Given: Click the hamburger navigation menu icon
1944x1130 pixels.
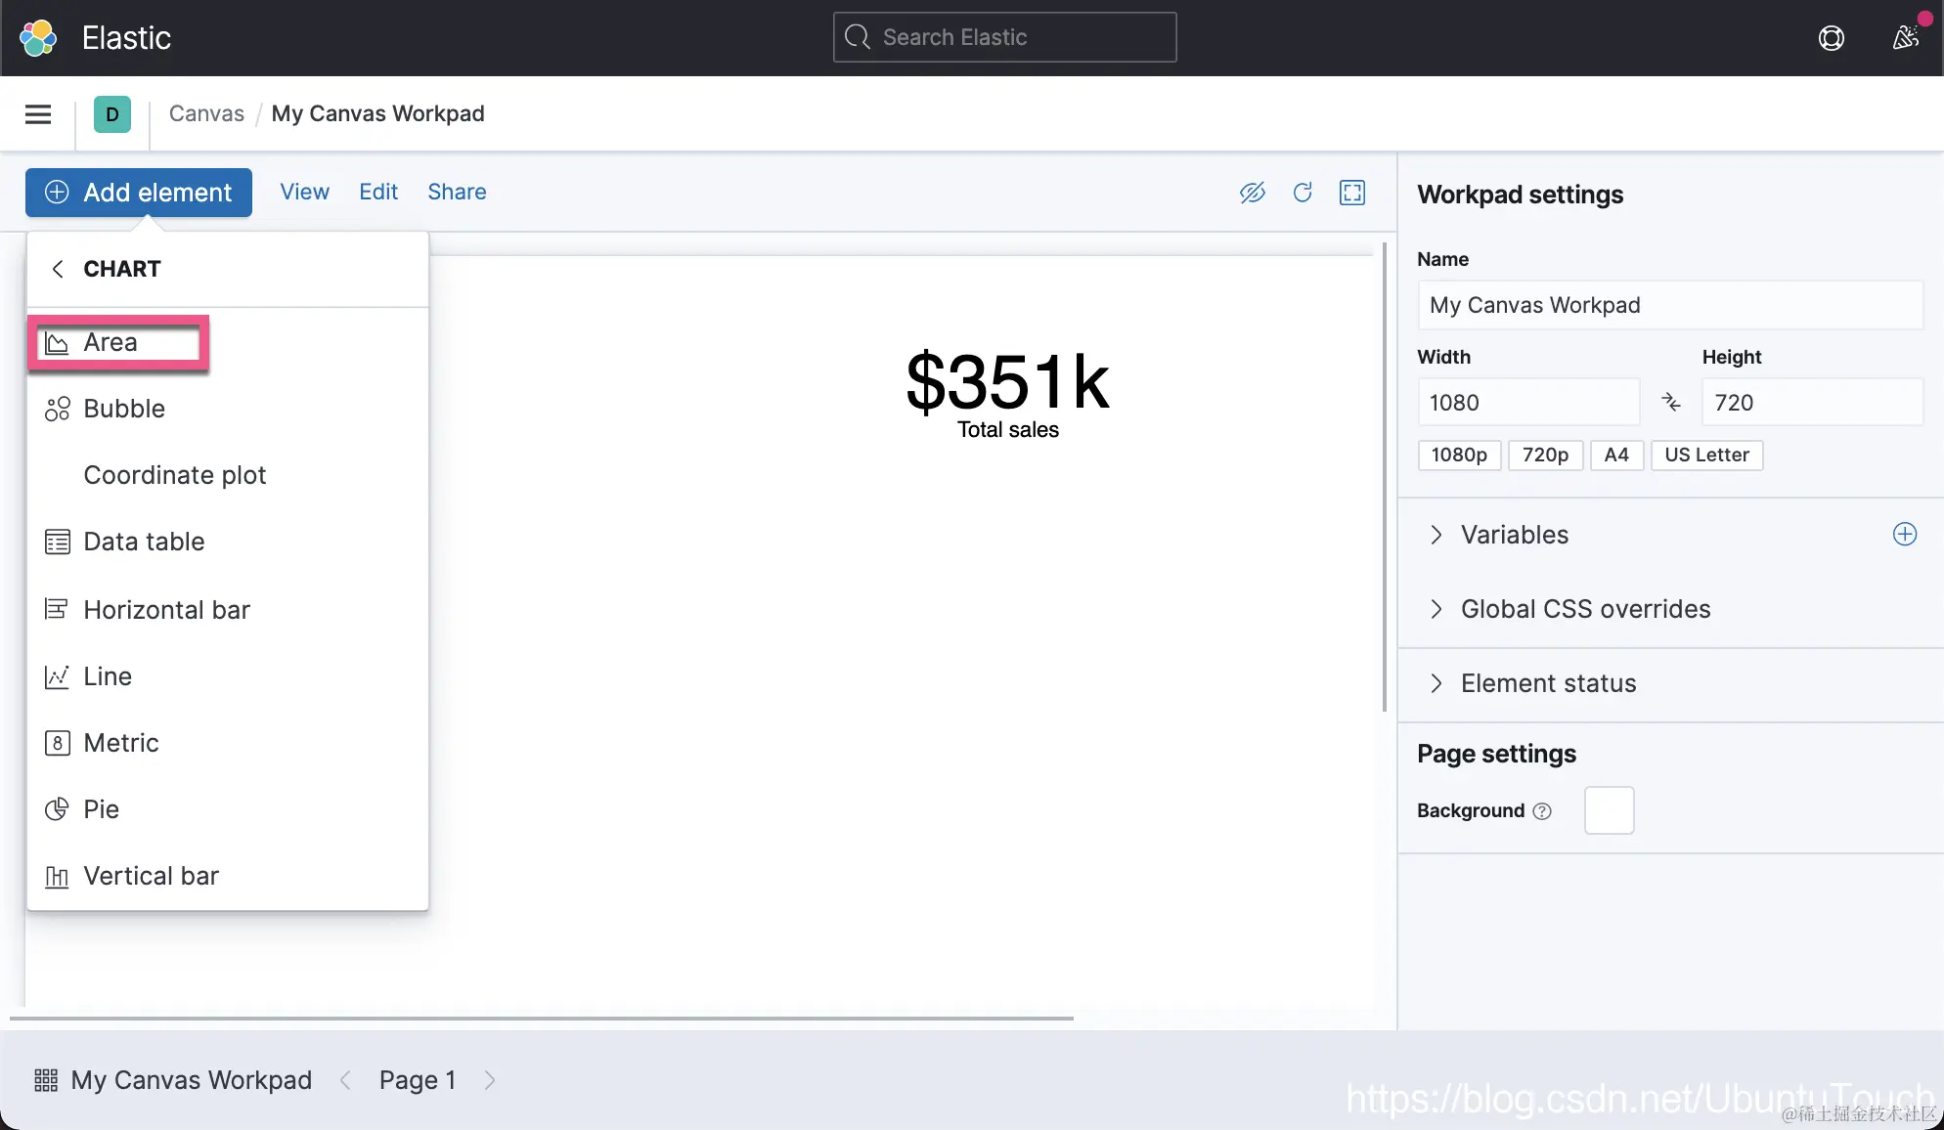Looking at the screenshot, I should pos(38,114).
